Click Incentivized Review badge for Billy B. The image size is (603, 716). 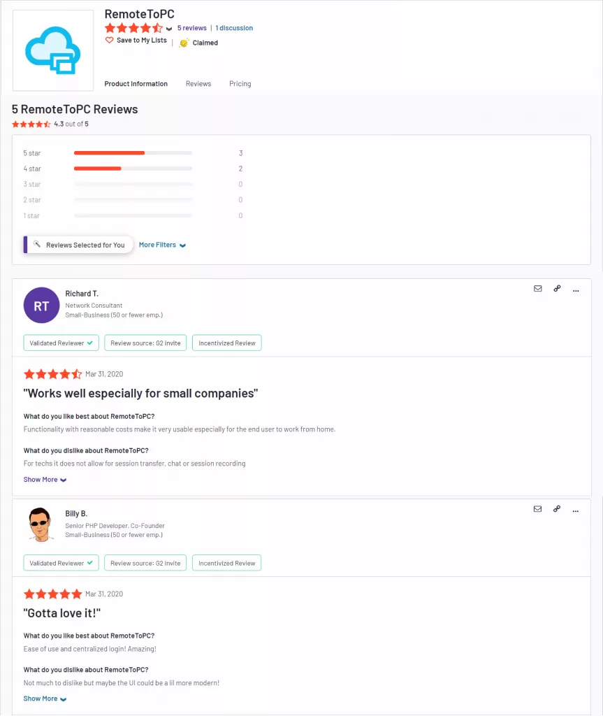pyautogui.click(x=227, y=563)
